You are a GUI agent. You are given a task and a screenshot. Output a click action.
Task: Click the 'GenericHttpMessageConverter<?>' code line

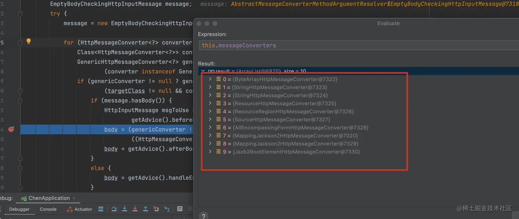coord(135,62)
